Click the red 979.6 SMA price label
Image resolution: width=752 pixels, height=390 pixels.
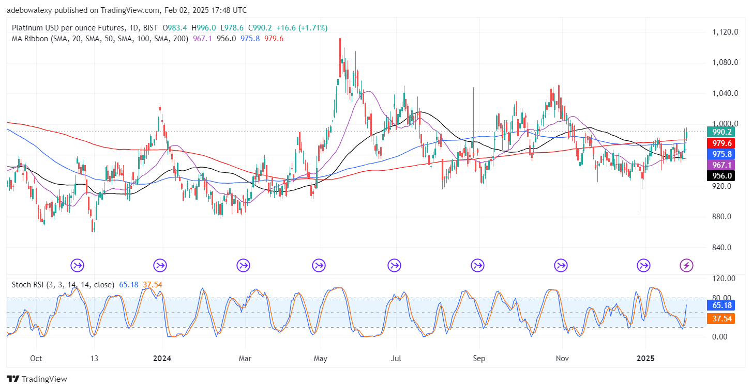(720, 143)
